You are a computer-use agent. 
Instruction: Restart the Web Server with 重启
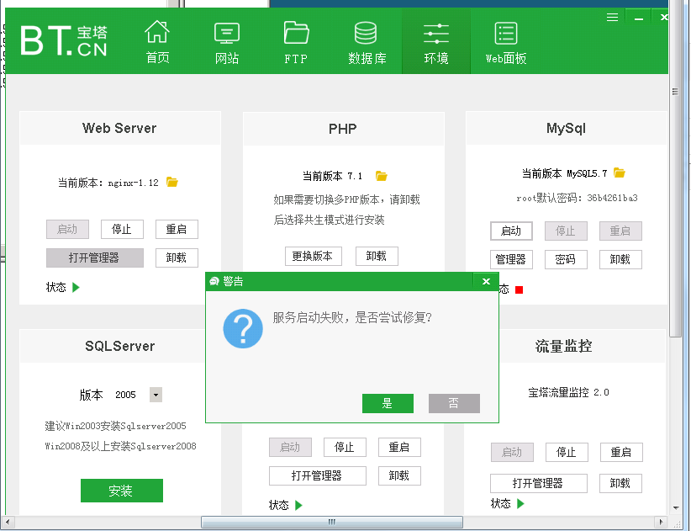(x=177, y=230)
